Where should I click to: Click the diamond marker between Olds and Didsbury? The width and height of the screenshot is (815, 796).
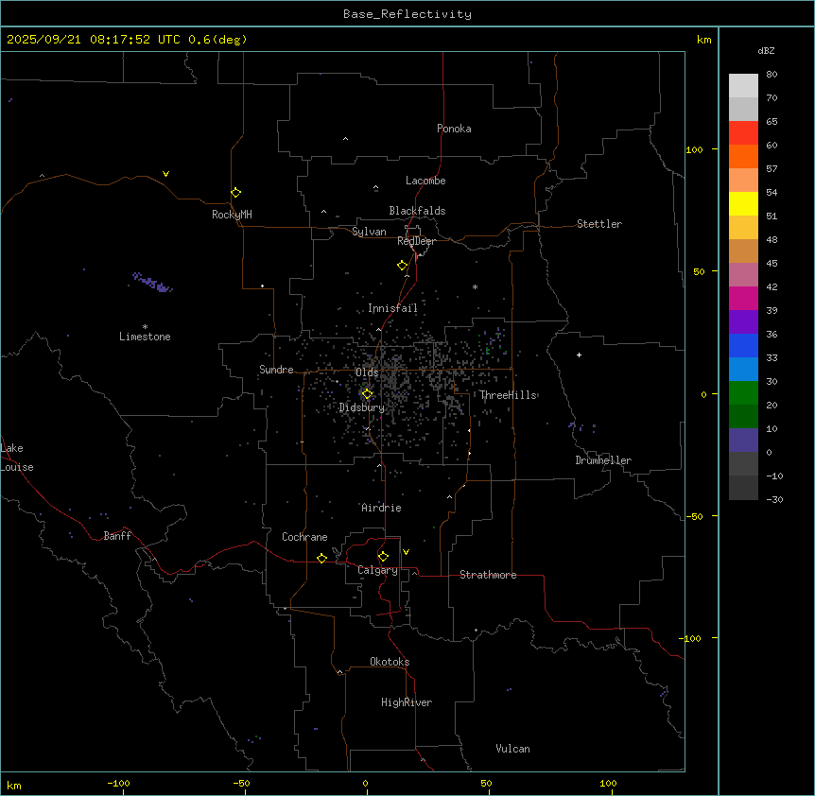click(x=367, y=393)
